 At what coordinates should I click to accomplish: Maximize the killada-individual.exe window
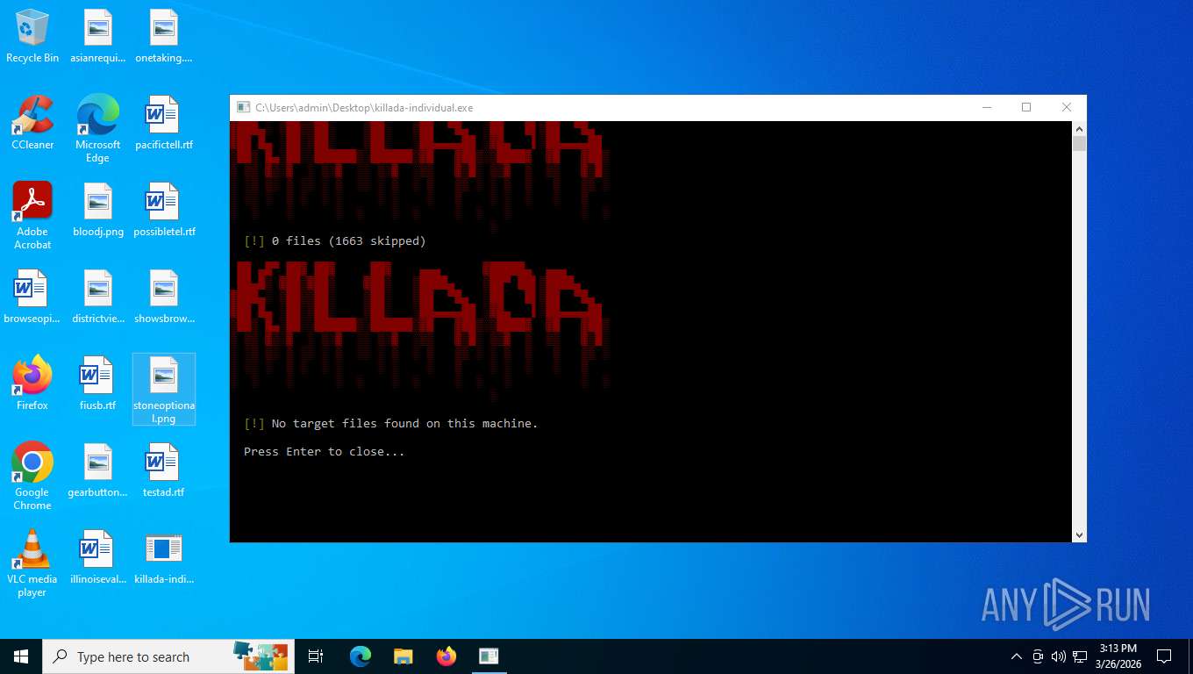[x=1026, y=107]
